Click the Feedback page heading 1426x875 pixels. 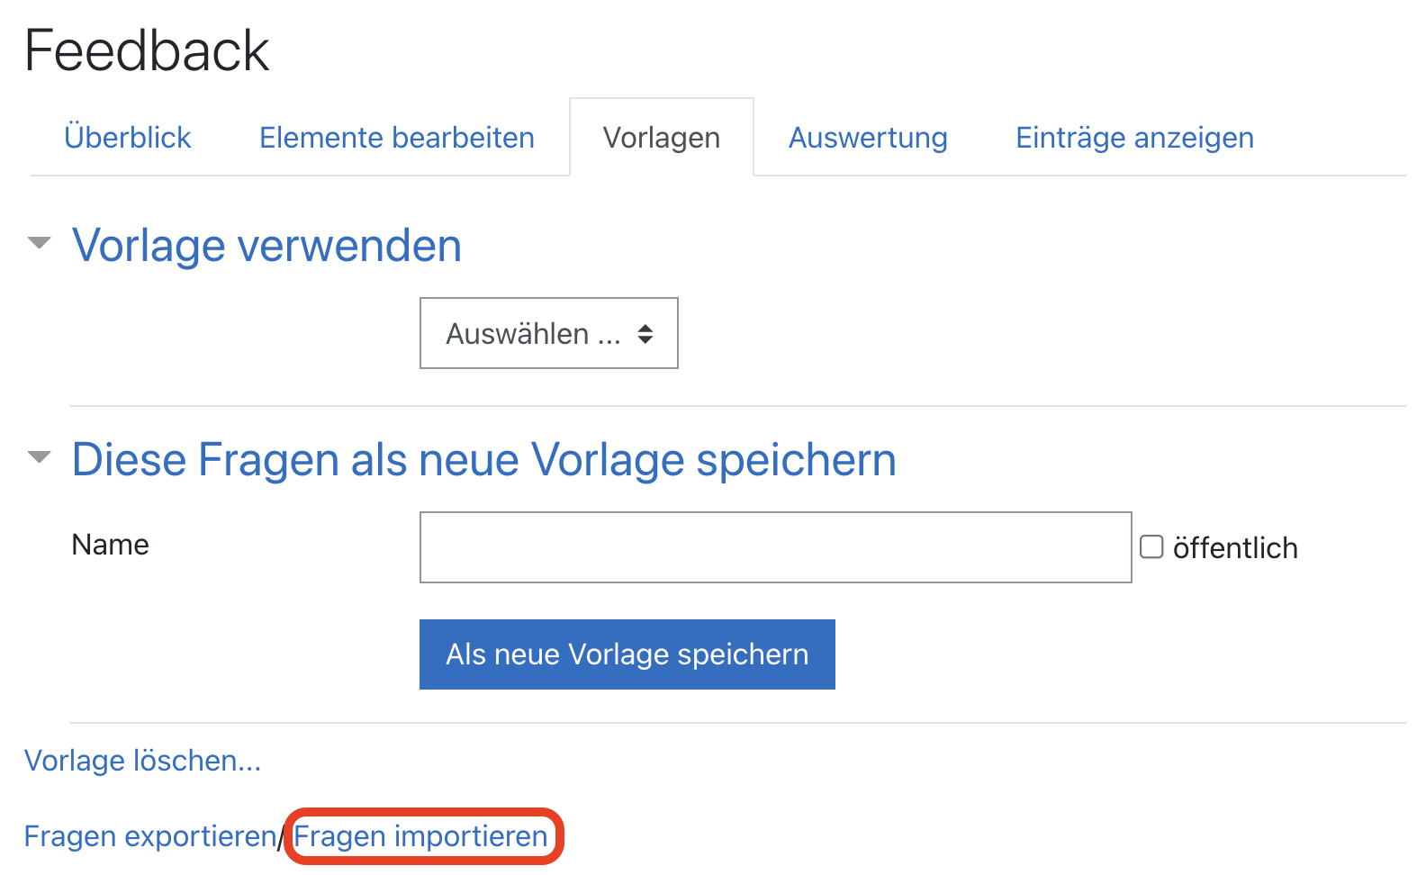click(147, 50)
